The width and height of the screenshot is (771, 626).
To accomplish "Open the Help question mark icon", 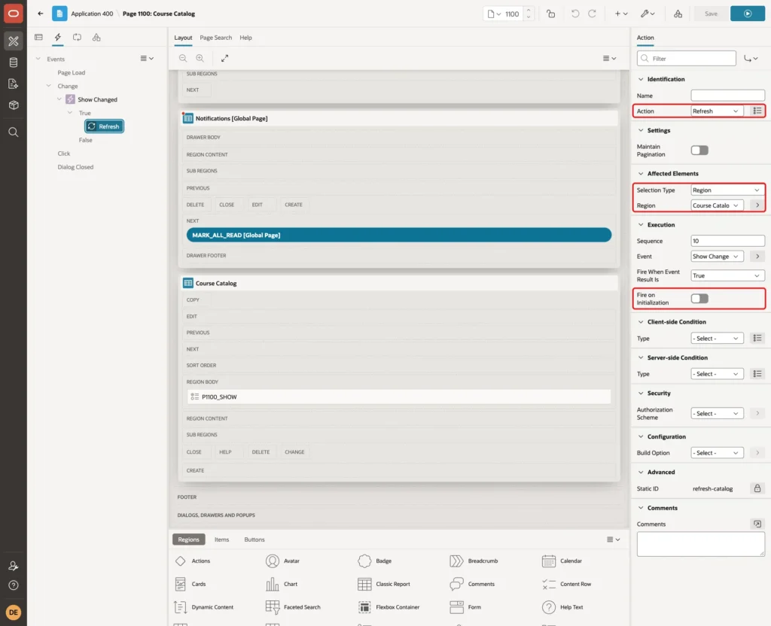I will pyautogui.click(x=14, y=585).
